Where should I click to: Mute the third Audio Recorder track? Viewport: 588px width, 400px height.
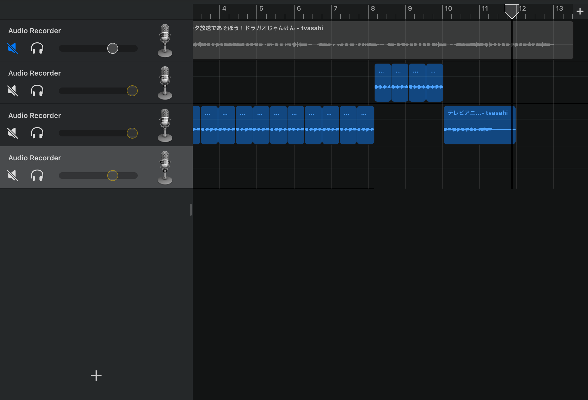pyautogui.click(x=13, y=133)
